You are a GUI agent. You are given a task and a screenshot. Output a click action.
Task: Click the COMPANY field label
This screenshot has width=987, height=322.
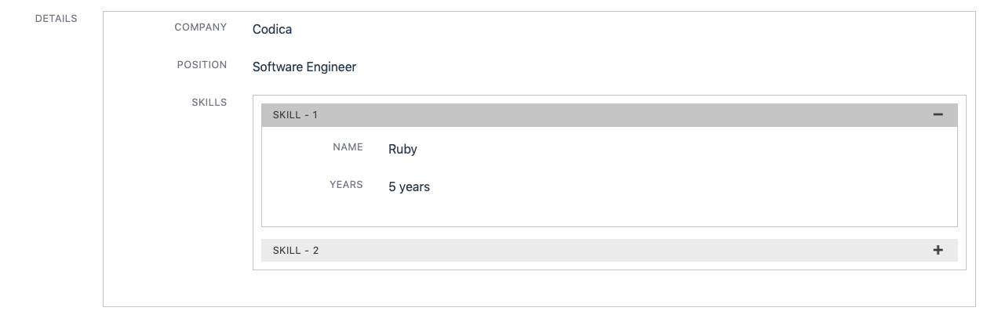point(201,27)
